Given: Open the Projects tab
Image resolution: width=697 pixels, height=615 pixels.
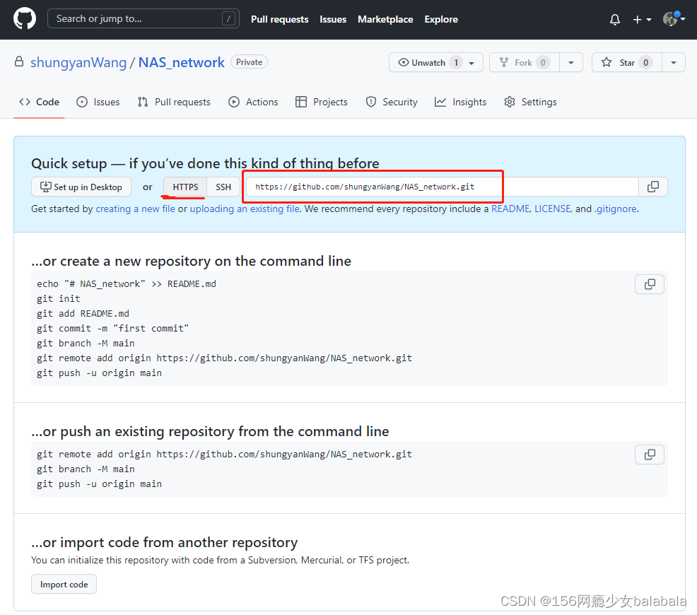Looking at the screenshot, I should coord(322,102).
